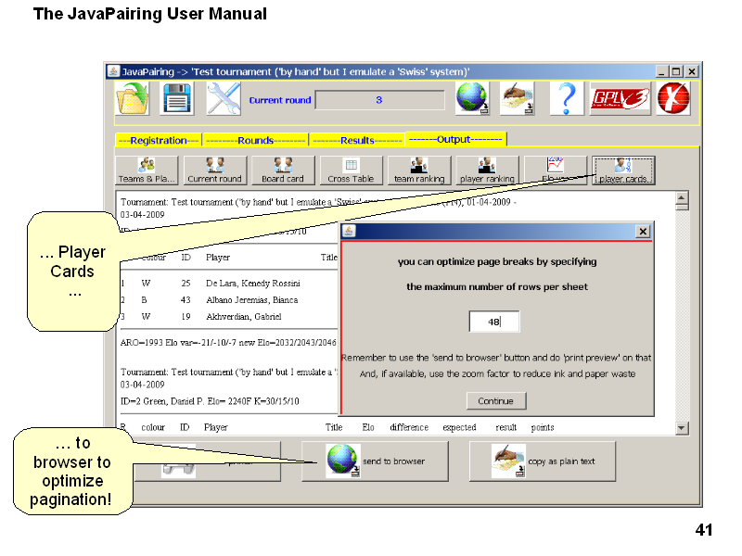Show the team ranking output

pyautogui.click(x=419, y=171)
